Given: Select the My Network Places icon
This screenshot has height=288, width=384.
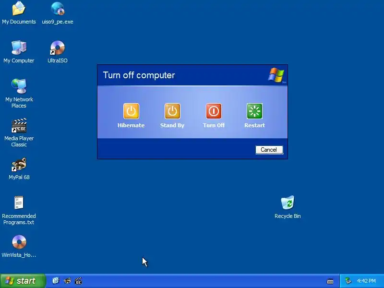Looking at the screenshot, I should click(x=19, y=86).
